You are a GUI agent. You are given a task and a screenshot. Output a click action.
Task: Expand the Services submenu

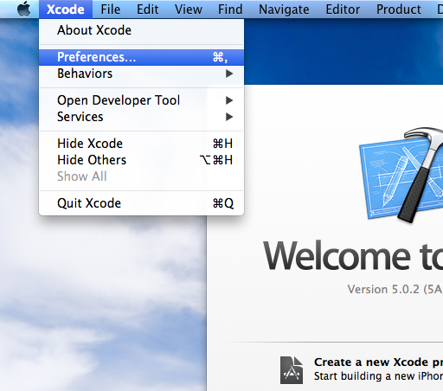point(141,117)
